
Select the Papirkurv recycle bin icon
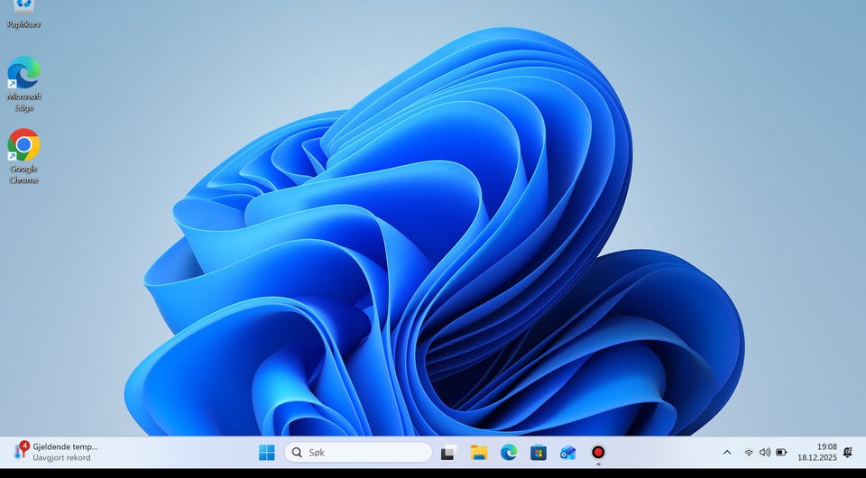[23, 13]
